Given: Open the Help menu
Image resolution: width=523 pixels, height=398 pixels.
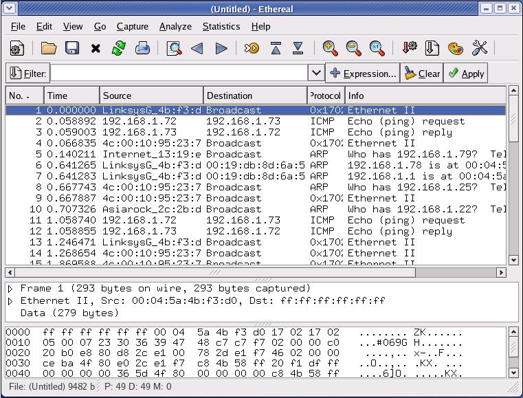Looking at the screenshot, I should (261, 26).
